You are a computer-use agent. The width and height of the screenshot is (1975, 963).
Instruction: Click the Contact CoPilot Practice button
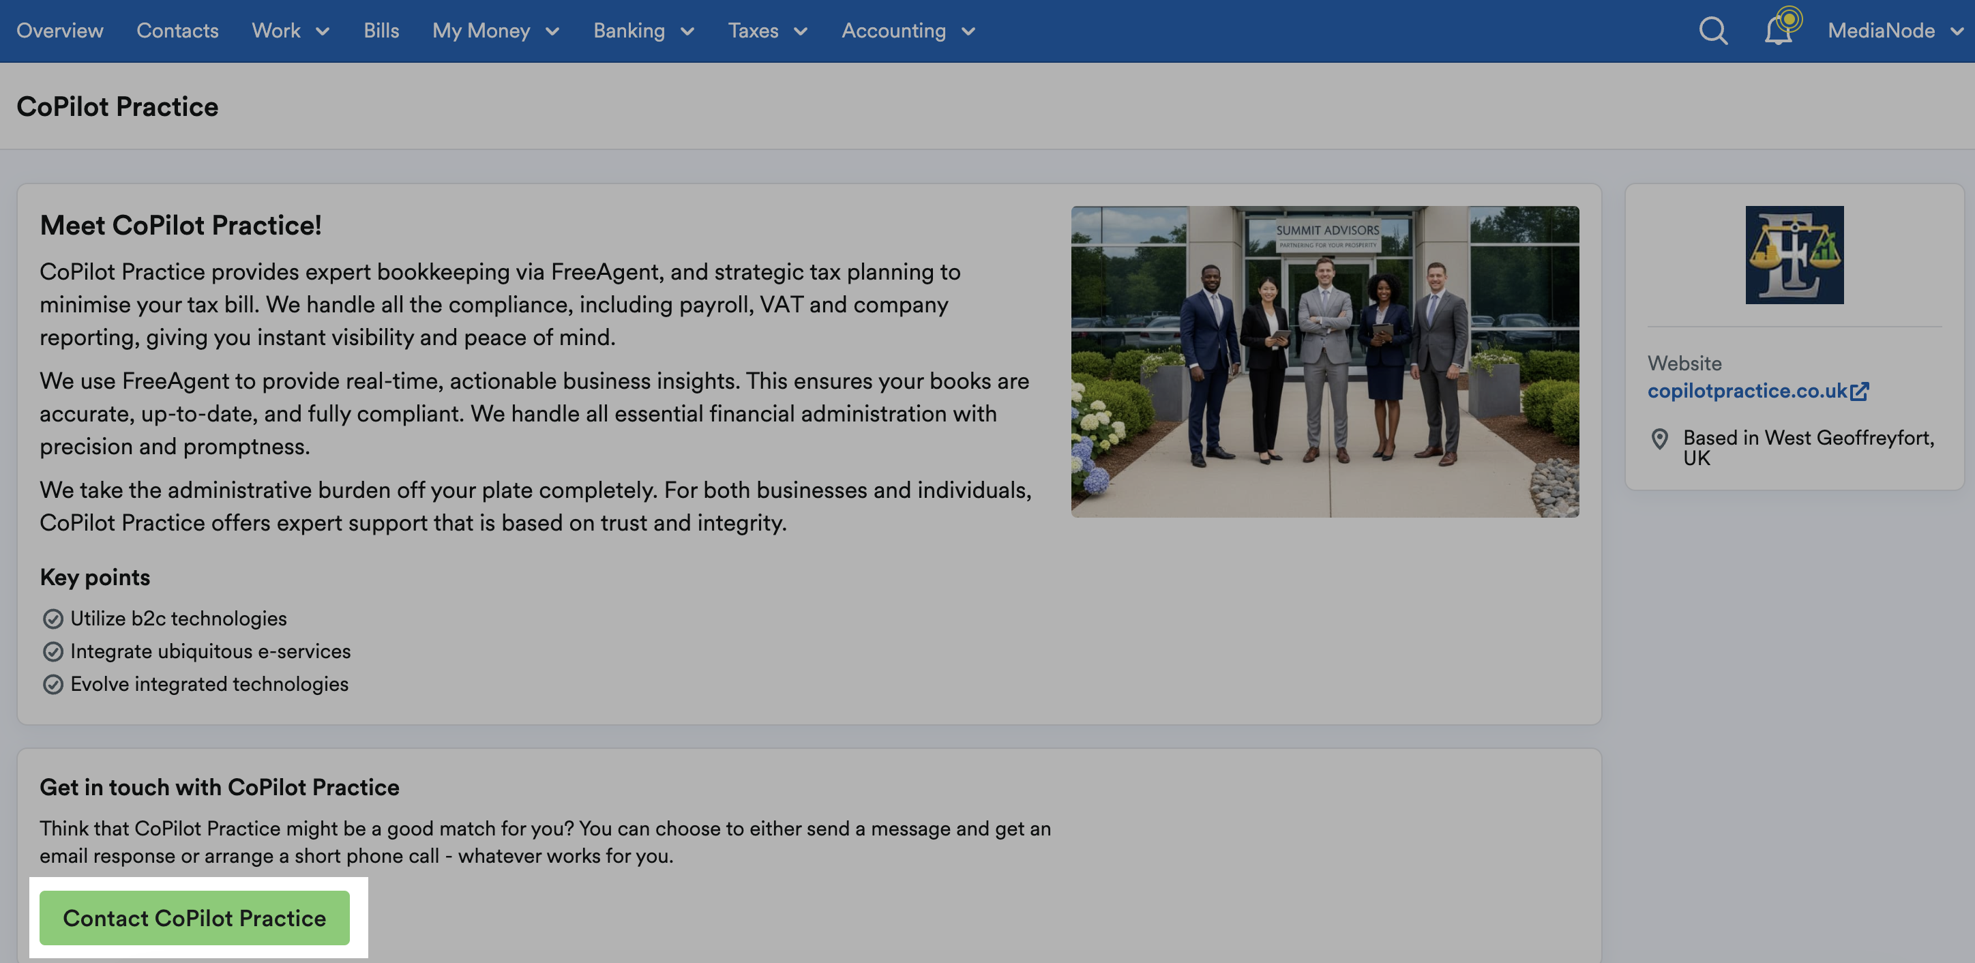coord(195,917)
